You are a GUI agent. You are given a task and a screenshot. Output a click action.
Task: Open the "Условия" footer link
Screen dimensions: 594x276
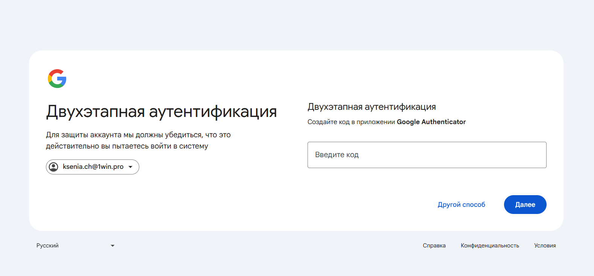545,246
